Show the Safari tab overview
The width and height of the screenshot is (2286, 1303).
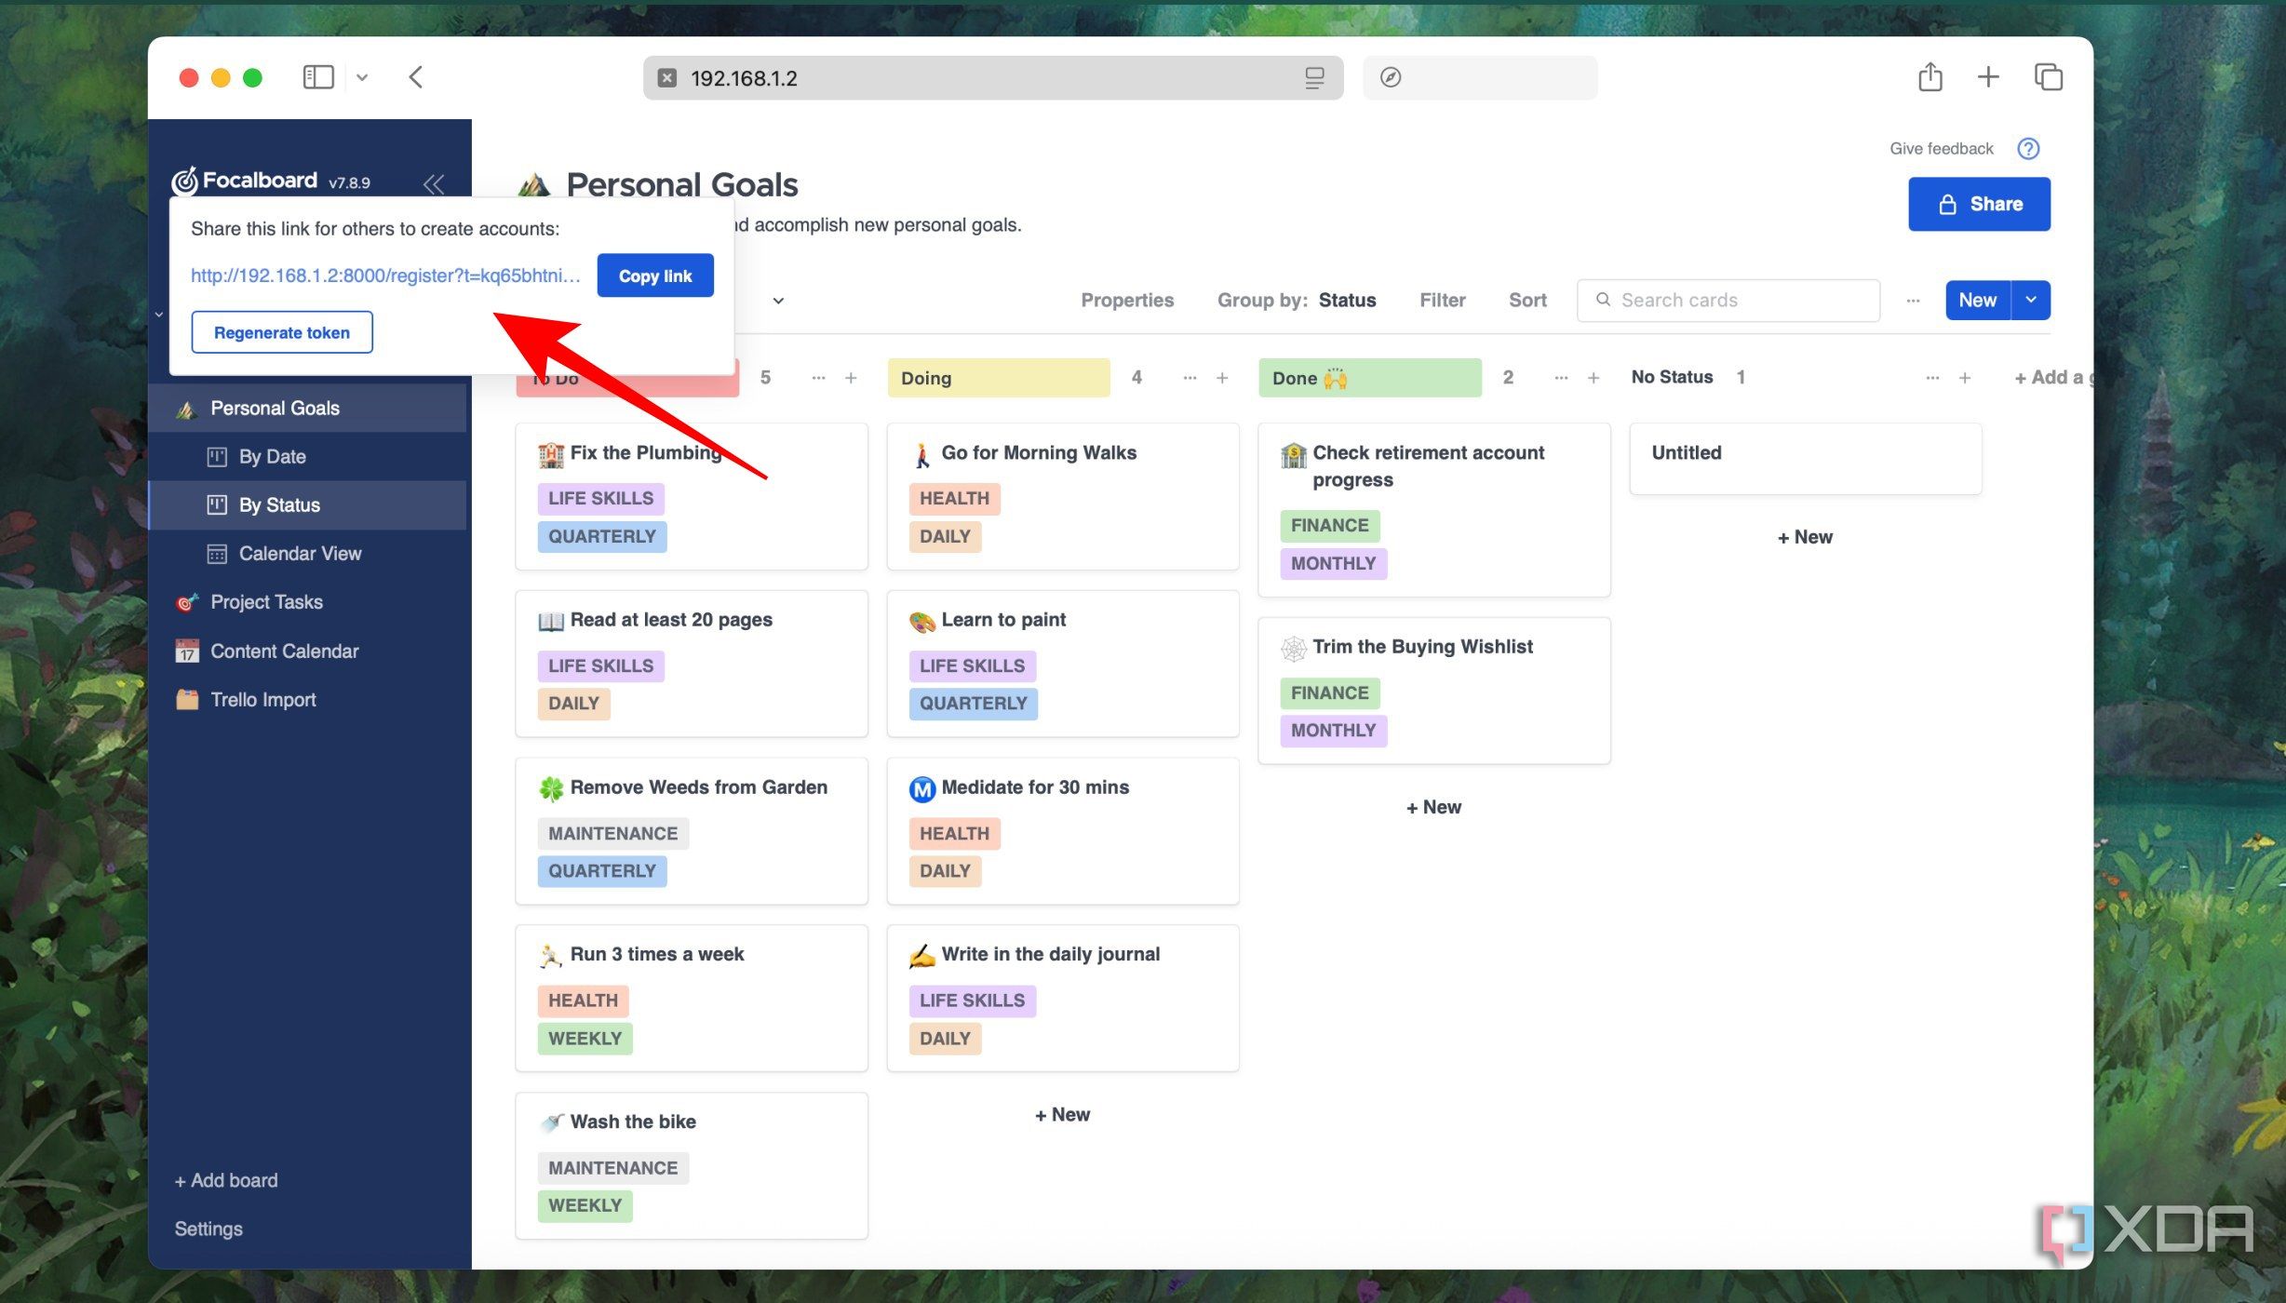(x=2048, y=77)
